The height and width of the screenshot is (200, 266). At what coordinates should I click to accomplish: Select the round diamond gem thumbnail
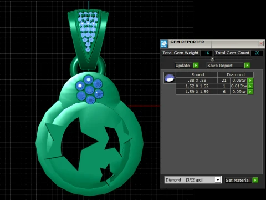point(170,78)
